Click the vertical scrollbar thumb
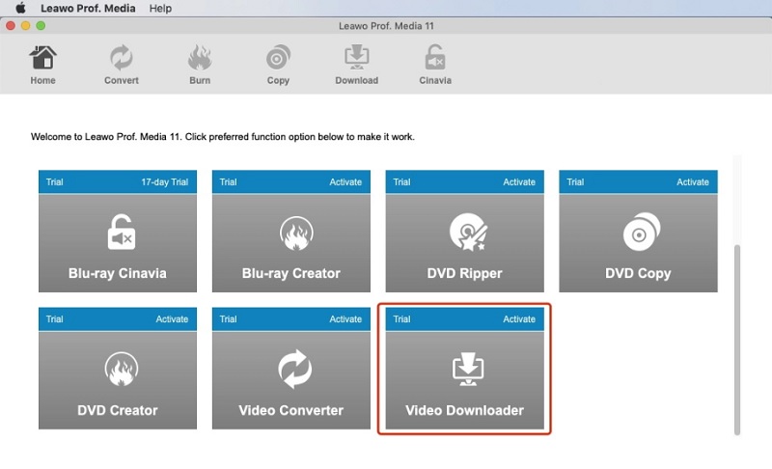The height and width of the screenshot is (469, 772). point(737,340)
